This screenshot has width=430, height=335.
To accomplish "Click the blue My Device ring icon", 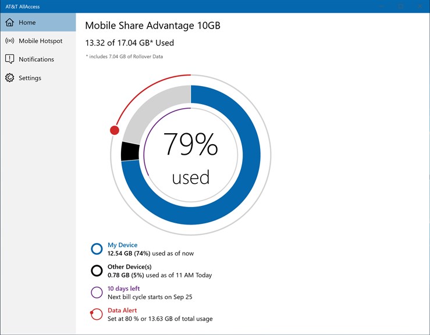I will click(x=97, y=249).
